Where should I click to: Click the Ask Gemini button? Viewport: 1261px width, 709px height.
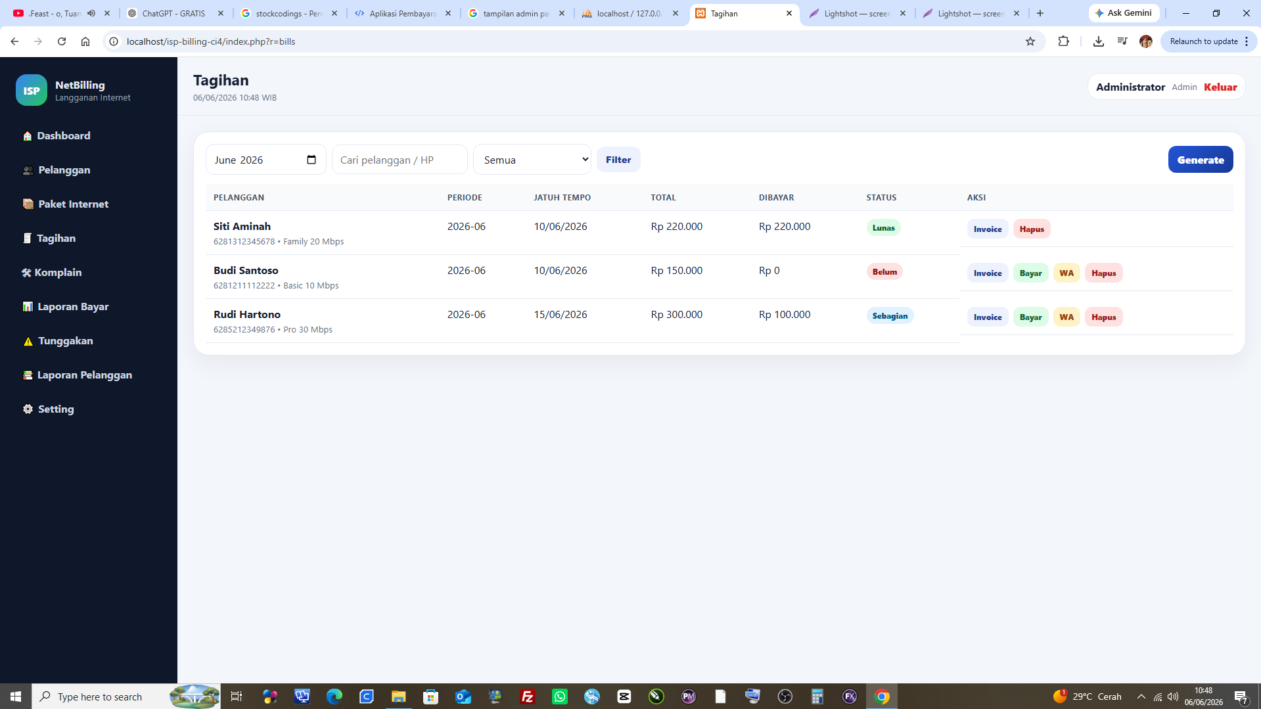coord(1124,13)
